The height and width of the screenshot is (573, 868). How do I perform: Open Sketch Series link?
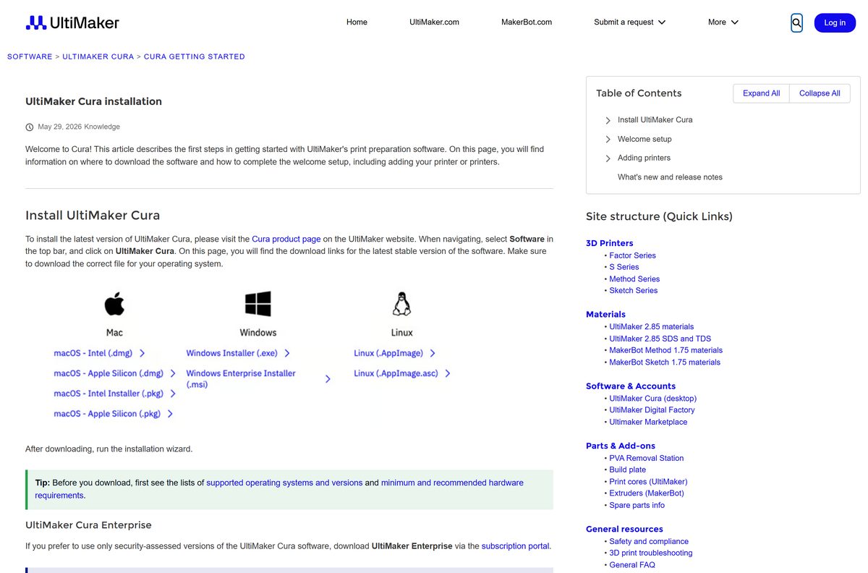tap(633, 290)
